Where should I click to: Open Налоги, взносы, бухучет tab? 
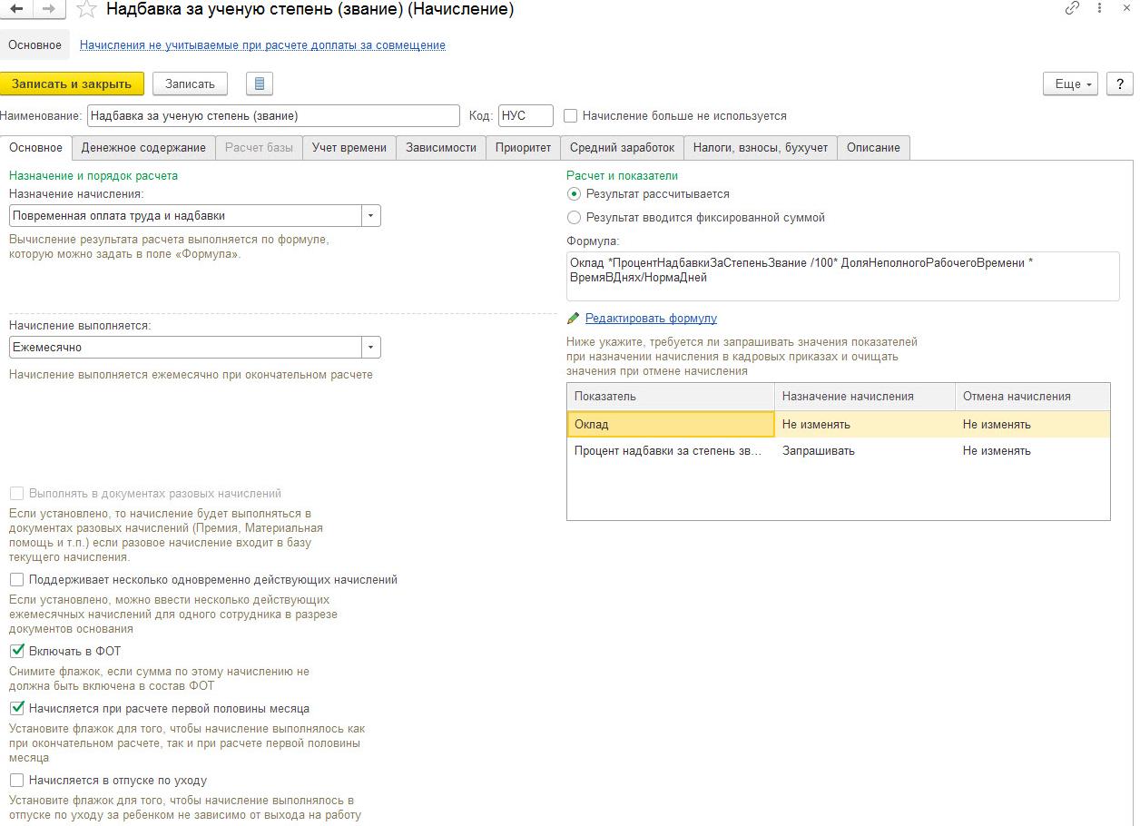[x=761, y=147]
